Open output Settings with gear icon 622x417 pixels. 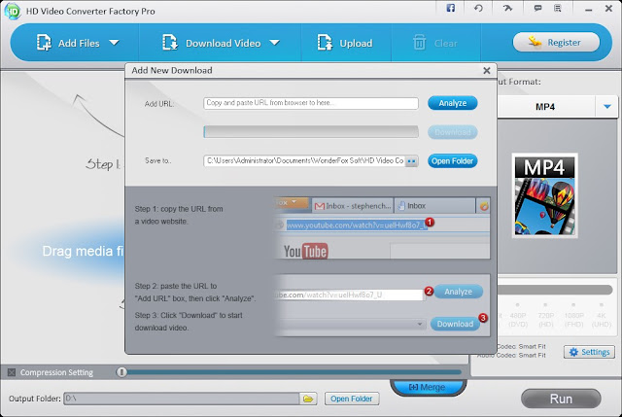click(590, 352)
